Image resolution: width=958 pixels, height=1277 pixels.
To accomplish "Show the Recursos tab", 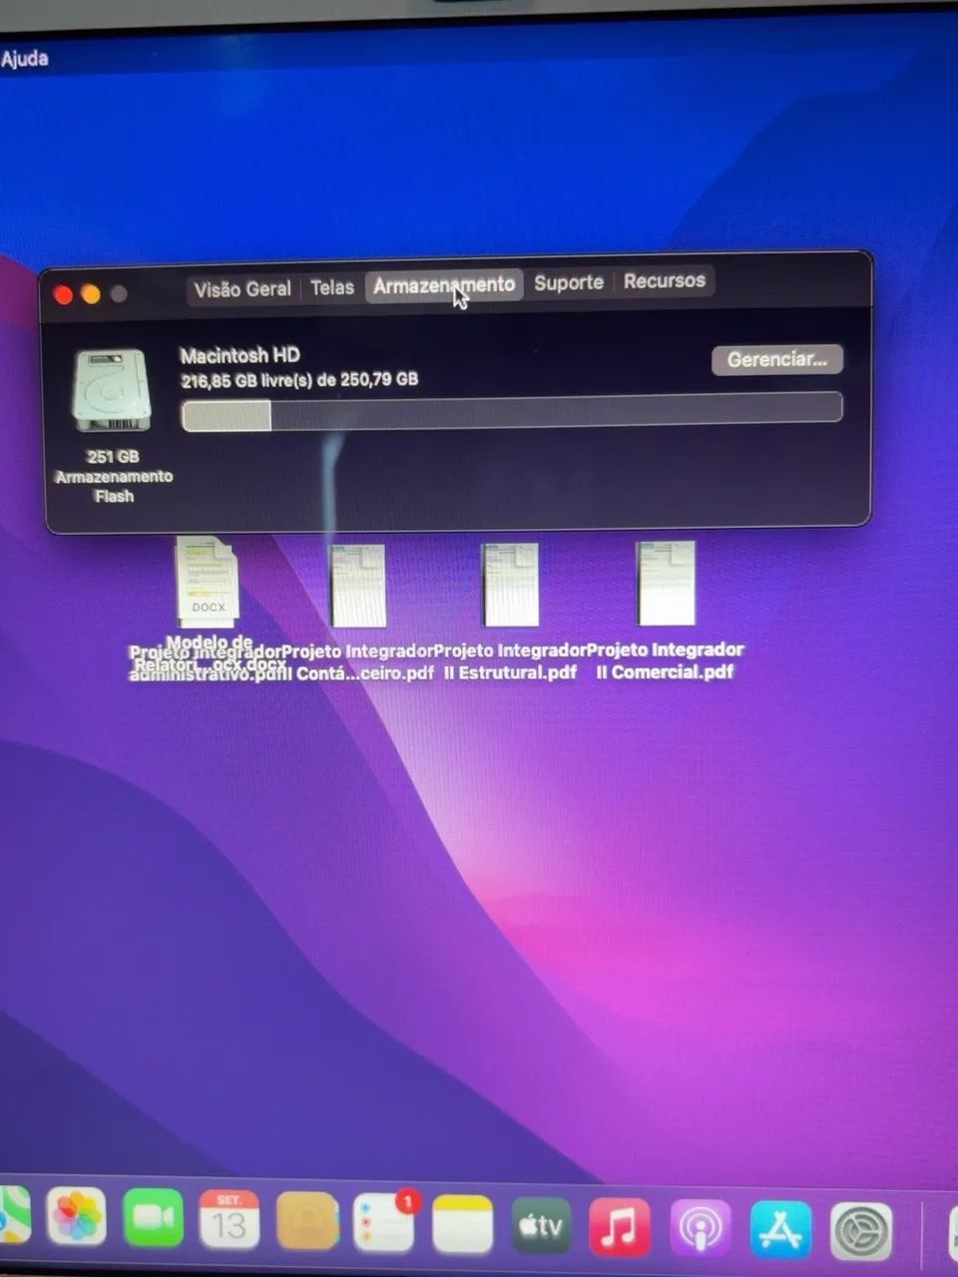I will pyautogui.click(x=665, y=280).
